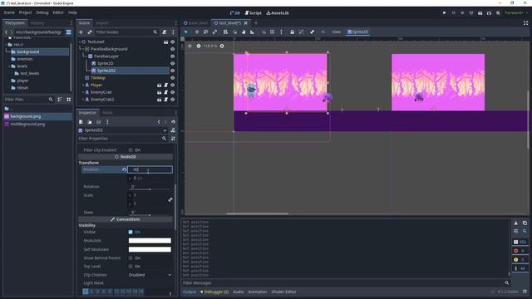Open the script attached to Player

click(166, 85)
